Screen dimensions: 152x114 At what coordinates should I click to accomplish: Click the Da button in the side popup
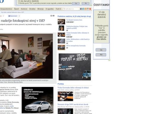point(101,50)
